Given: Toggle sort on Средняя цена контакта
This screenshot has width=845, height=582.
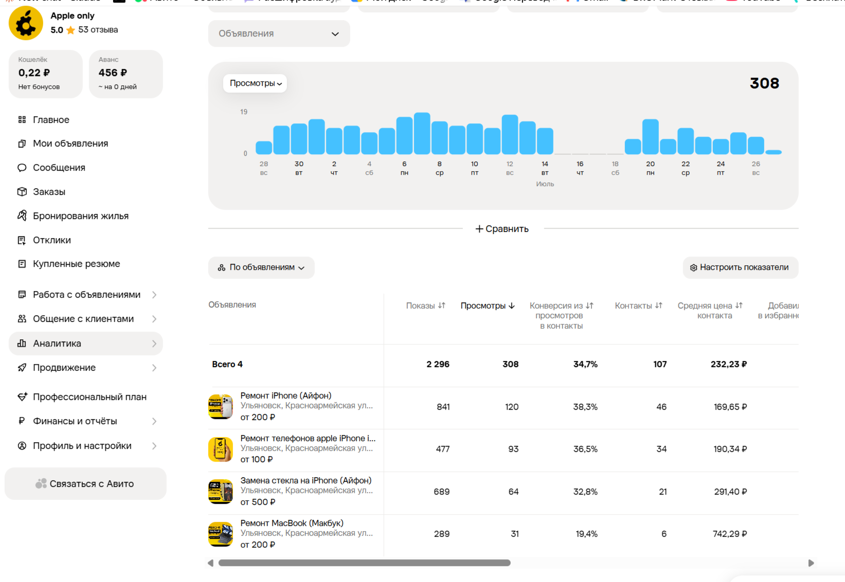Looking at the screenshot, I should (710, 311).
